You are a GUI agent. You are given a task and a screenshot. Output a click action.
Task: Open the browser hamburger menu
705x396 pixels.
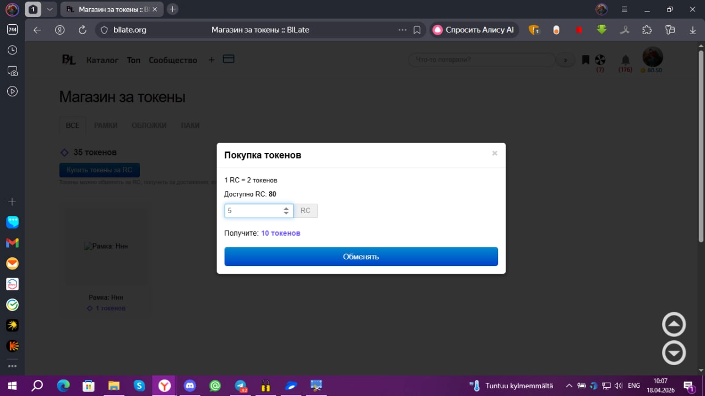[624, 9]
